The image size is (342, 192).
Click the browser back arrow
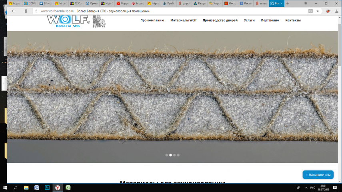[14, 11]
